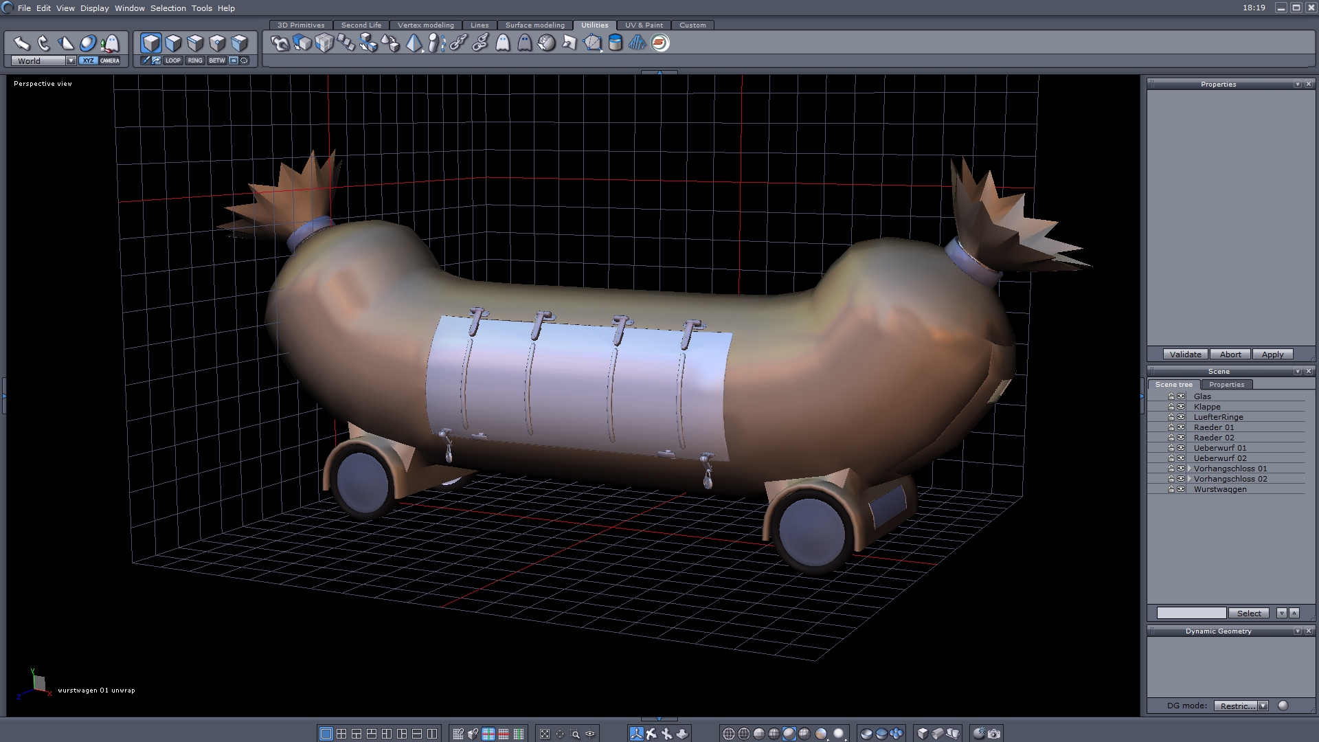Click the blue cylinder icon in Utilities toolbar
This screenshot has height=742, width=1319.
coord(615,43)
